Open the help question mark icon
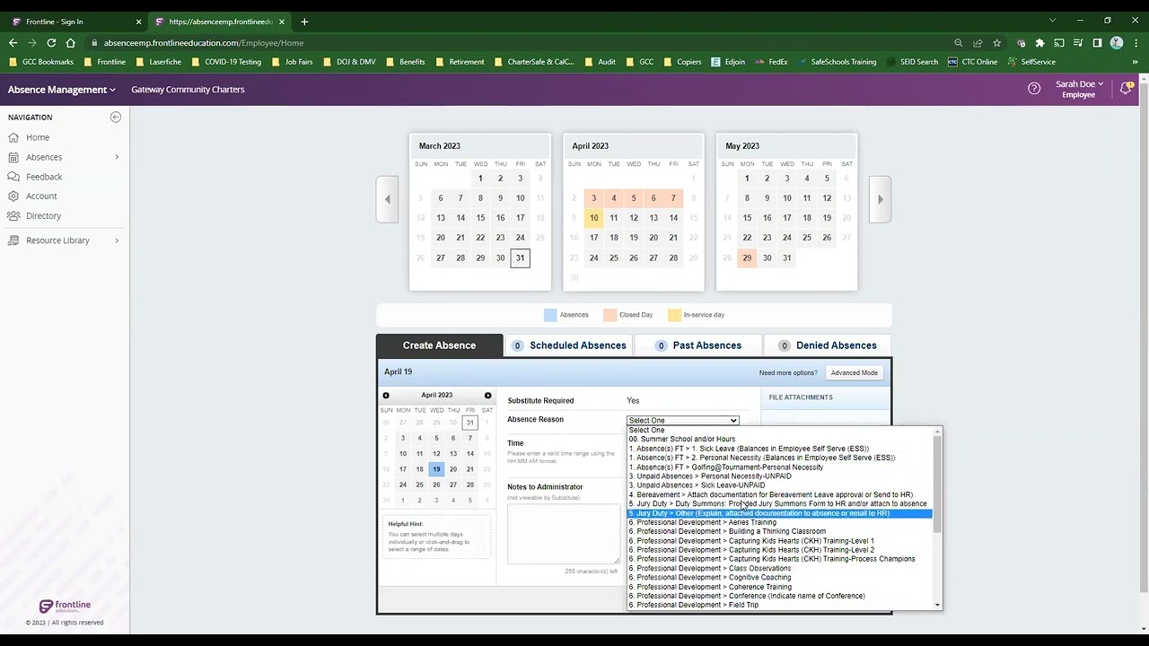The image size is (1149, 646). click(1034, 89)
